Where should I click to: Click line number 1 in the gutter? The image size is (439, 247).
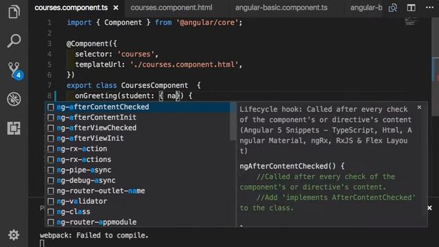click(49, 23)
